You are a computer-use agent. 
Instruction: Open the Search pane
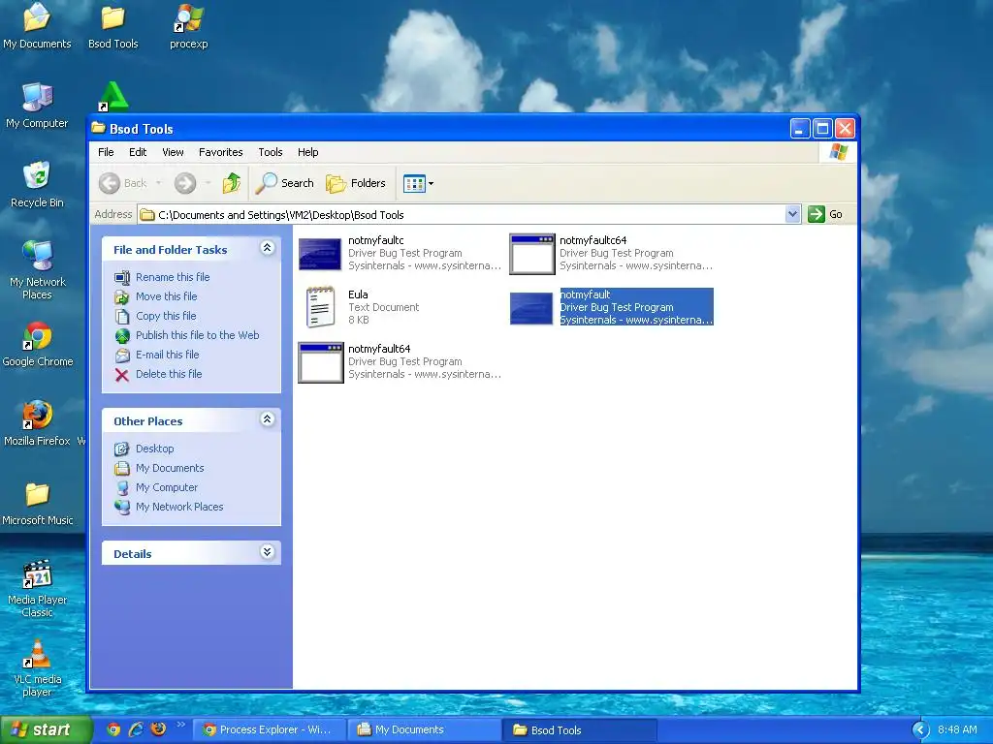pyautogui.click(x=284, y=183)
